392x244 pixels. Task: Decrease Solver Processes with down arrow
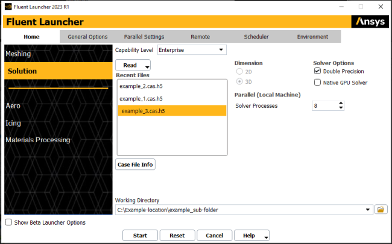[x=341, y=108]
